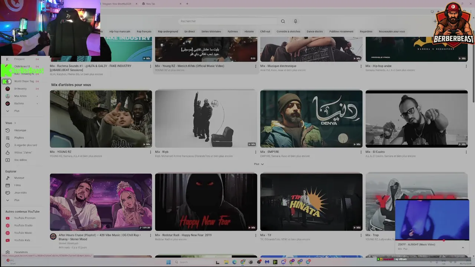Open the Mix - YOUNG RZ thumbnail

(101, 119)
